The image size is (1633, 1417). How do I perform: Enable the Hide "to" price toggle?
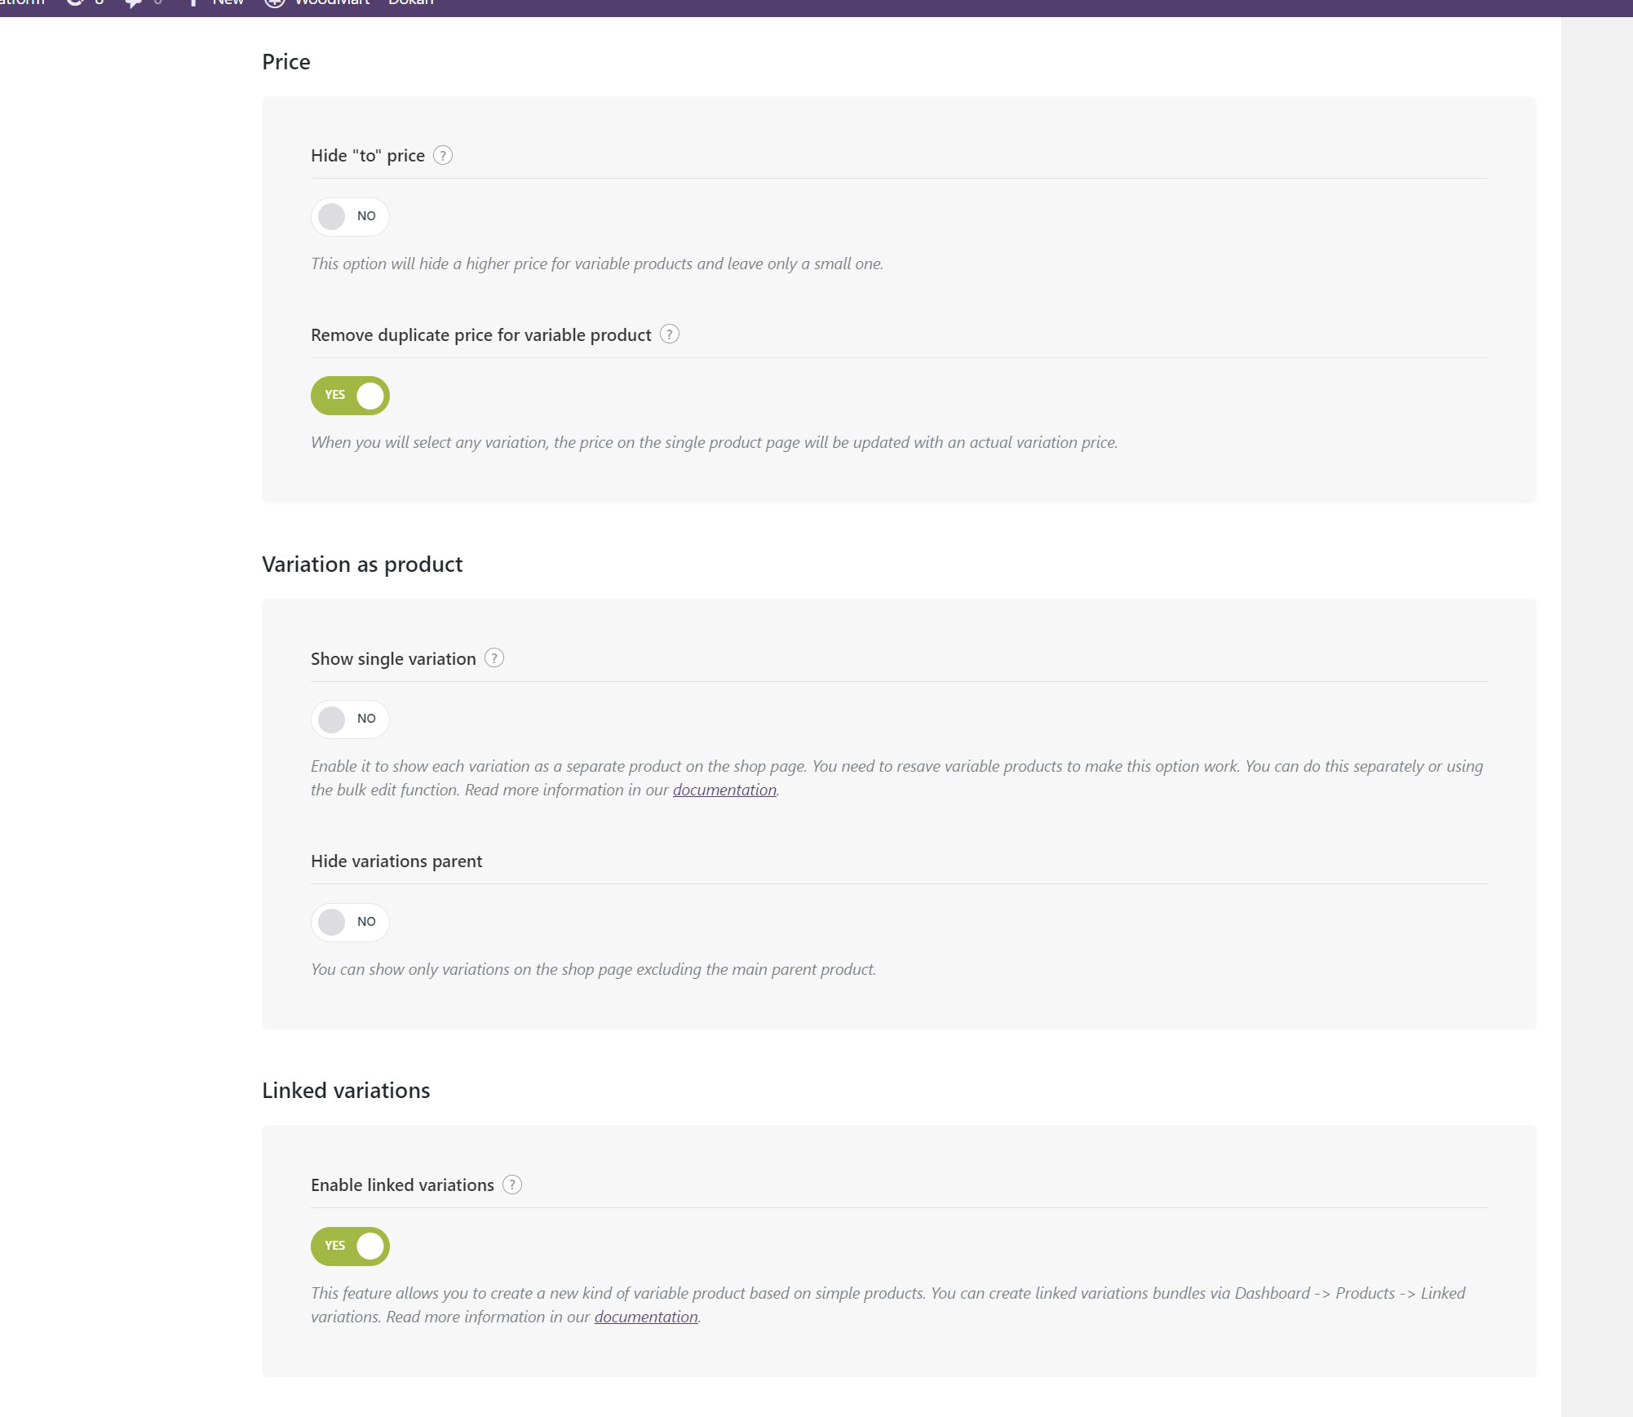pyautogui.click(x=350, y=216)
